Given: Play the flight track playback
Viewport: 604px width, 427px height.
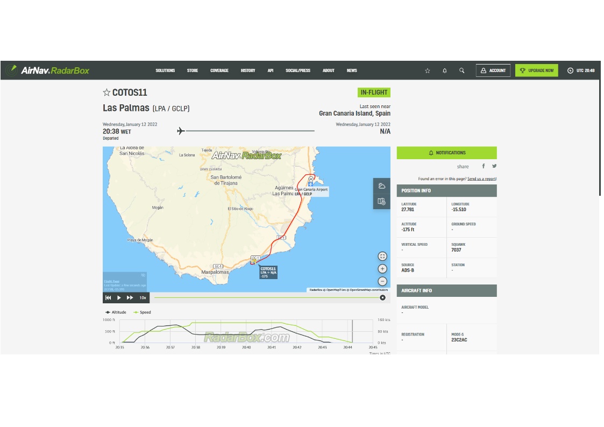Looking at the screenshot, I should click(119, 297).
